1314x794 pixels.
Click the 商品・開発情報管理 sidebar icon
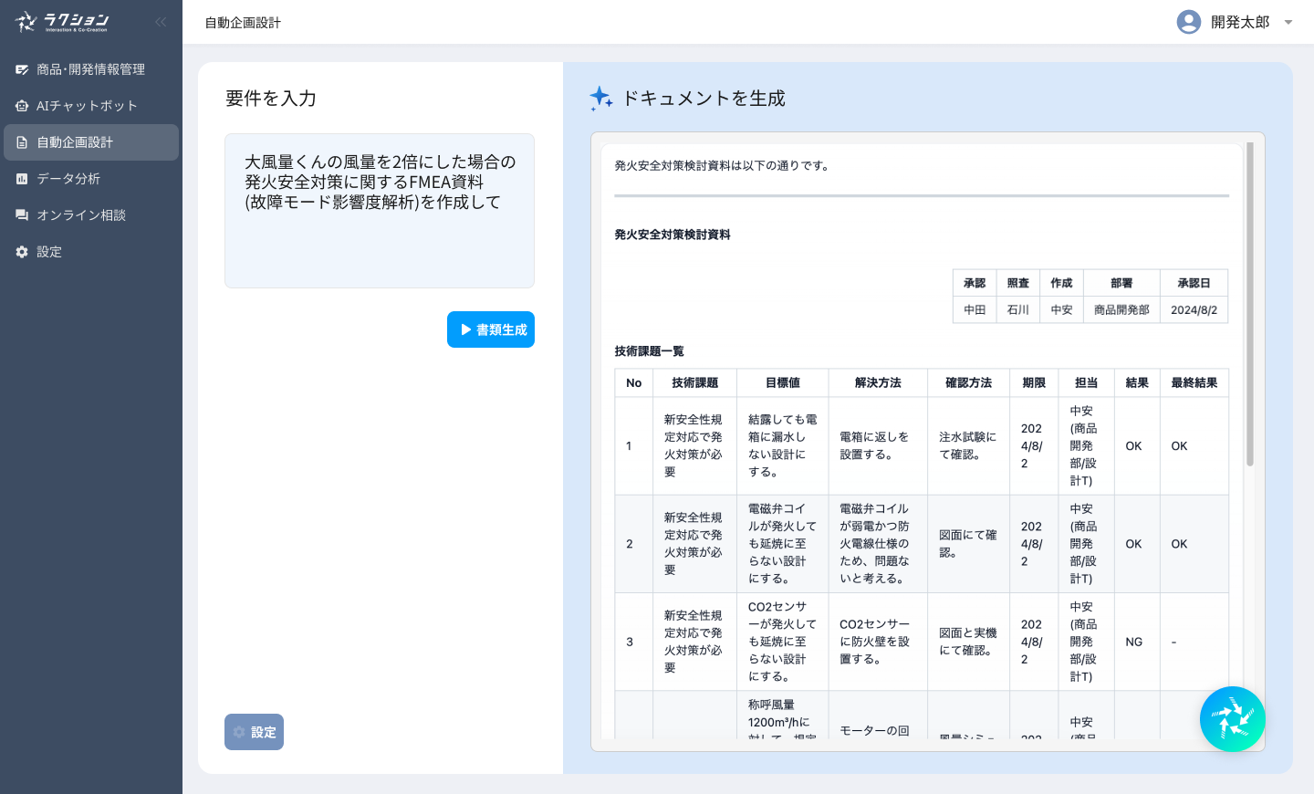pyautogui.click(x=22, y=69)
